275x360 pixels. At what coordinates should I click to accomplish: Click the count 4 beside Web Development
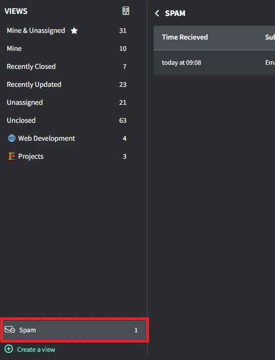click(124, 139)
